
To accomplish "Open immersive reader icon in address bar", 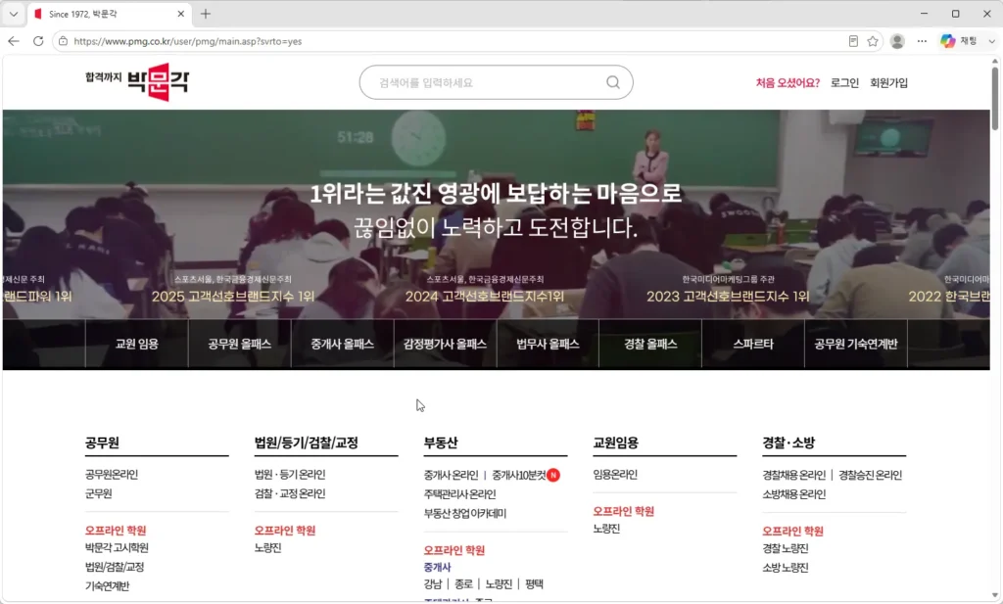I will pos(853,41).
